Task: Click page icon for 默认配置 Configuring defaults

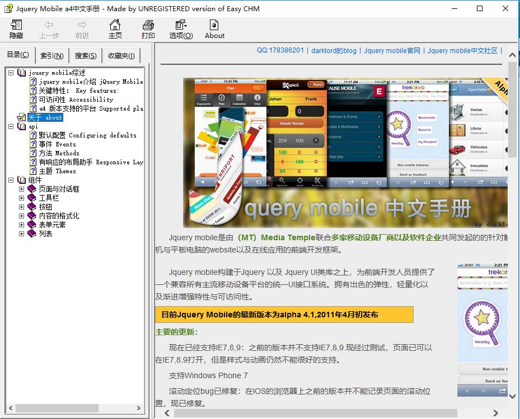Action: 33,135
